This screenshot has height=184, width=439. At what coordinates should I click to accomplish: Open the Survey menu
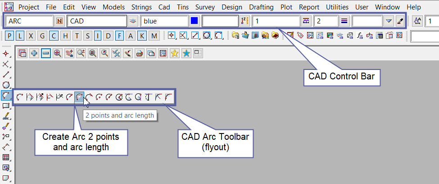click(x=205, y=7)
